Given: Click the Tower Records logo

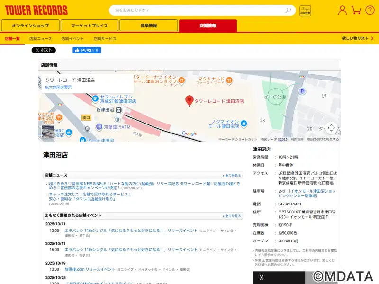Looking at the screenshot, I should (x=36, y=10).
